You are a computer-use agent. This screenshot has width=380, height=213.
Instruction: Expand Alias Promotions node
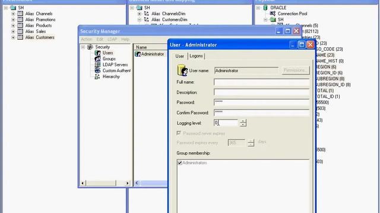coord(13,20)
